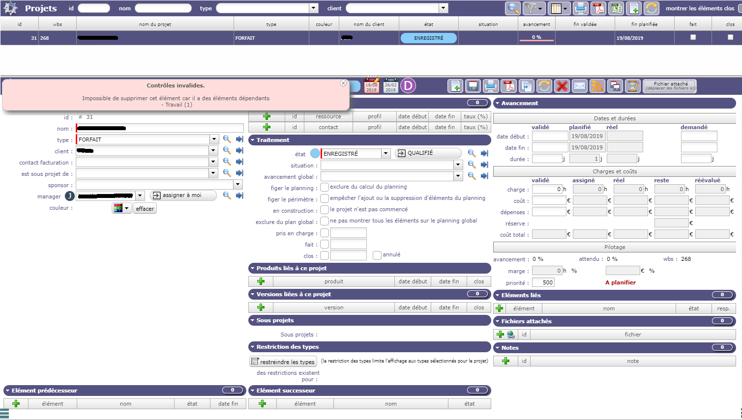Export list to CSV Excel icon
Viewport: 742px width, 420px height.
[616, 8]
